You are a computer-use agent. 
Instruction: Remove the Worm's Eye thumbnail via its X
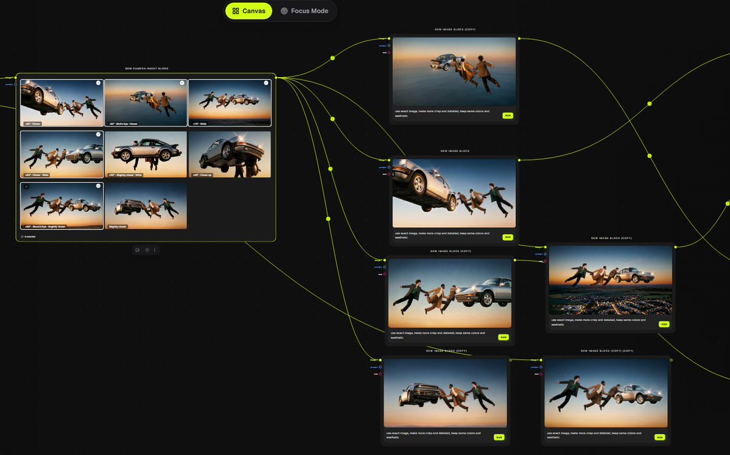[x=26, y=186]
